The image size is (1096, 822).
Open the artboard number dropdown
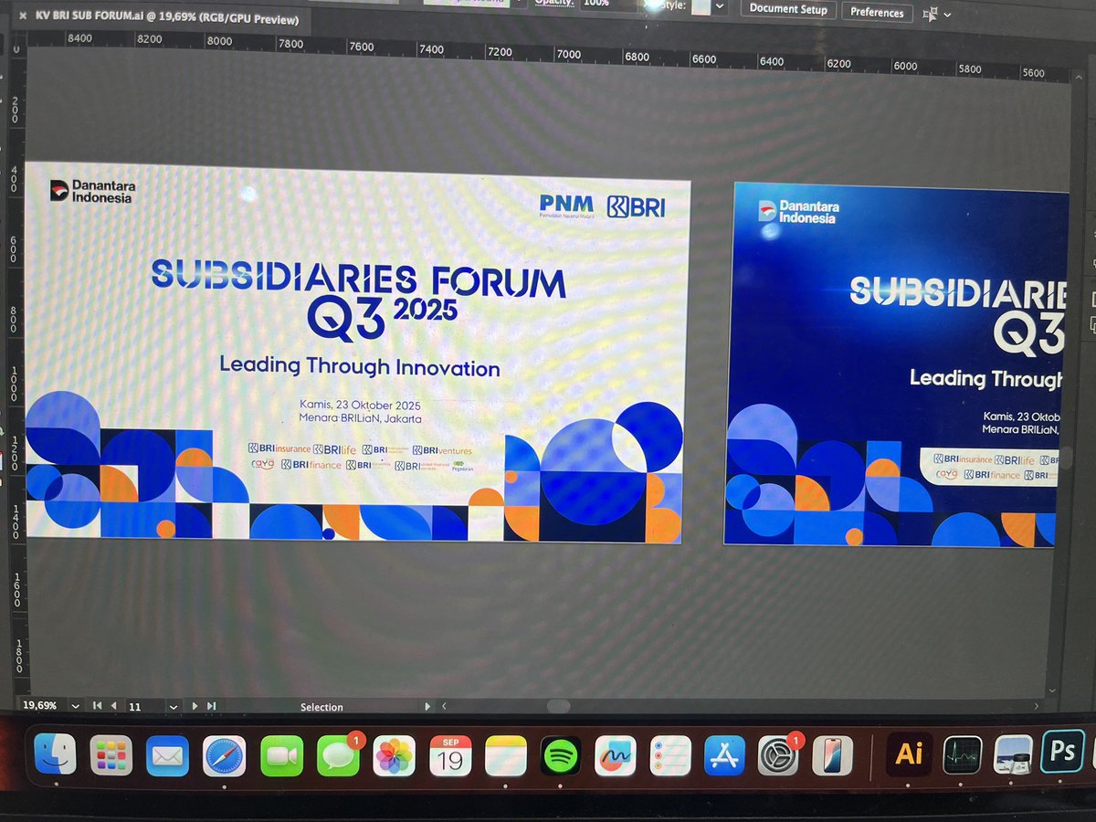(173, 706)
